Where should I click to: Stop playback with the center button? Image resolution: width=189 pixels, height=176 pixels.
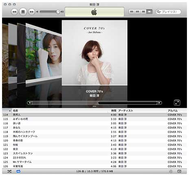pos(23,12)
